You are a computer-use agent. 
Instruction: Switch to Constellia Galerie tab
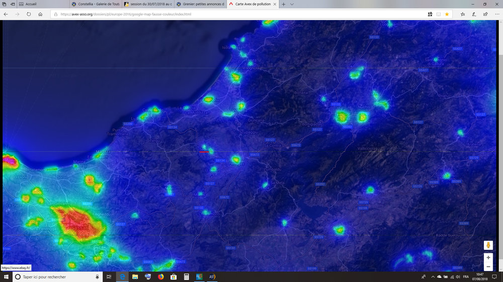coord(96,4)
